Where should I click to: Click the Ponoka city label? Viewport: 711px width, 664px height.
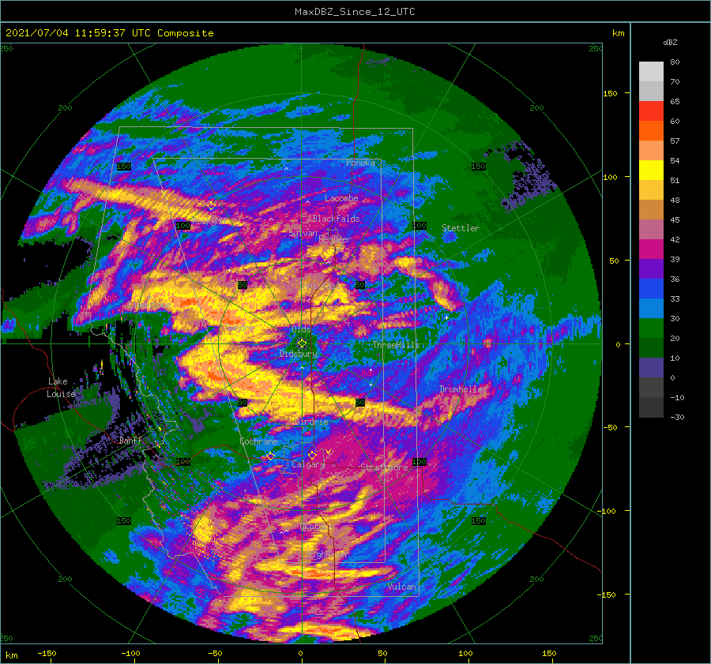coord(360,163)
